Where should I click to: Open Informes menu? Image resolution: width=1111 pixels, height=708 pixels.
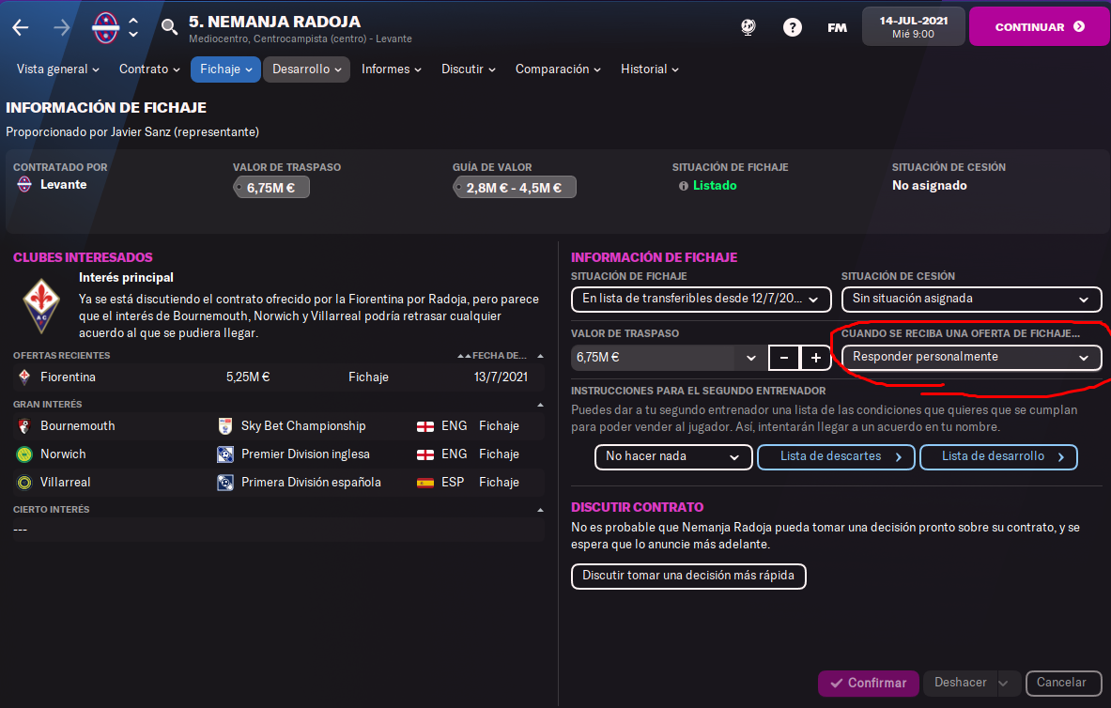pos(391,69)
